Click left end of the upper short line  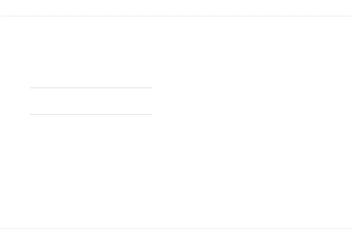(30, 88)
